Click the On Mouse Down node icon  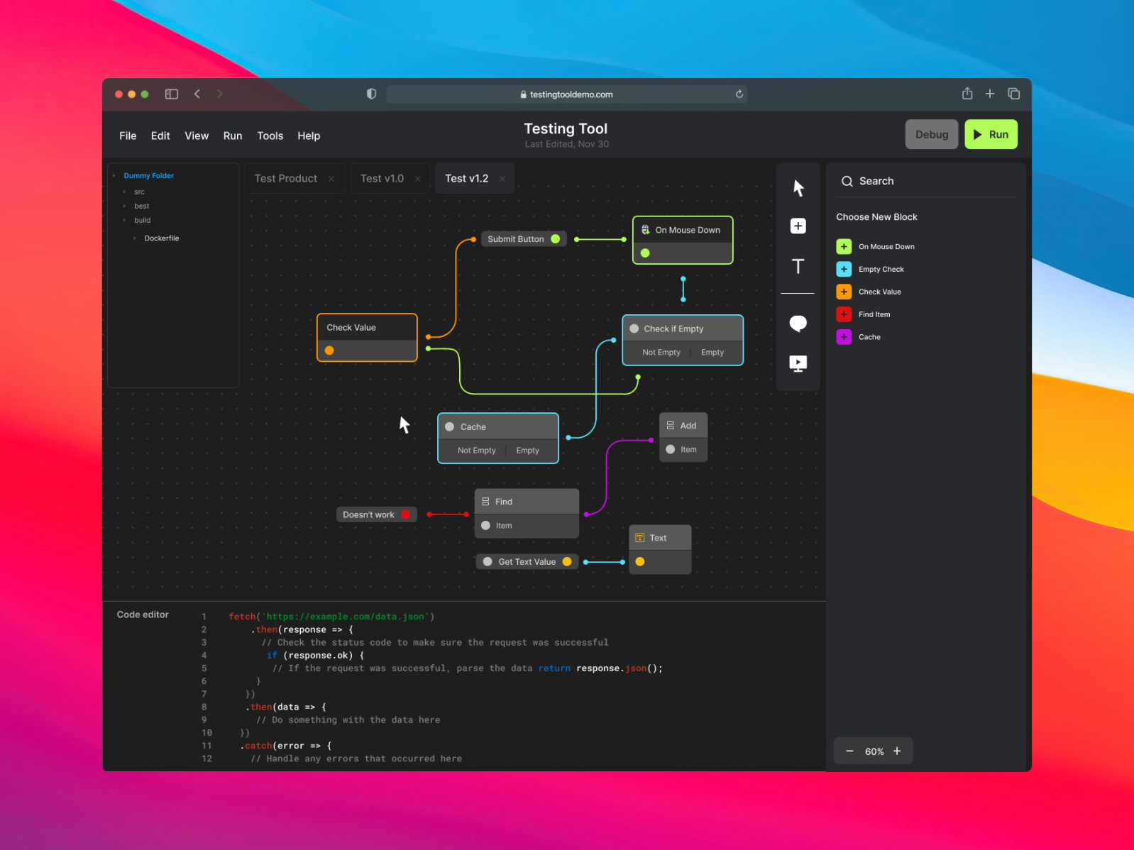tap(646, 230)
